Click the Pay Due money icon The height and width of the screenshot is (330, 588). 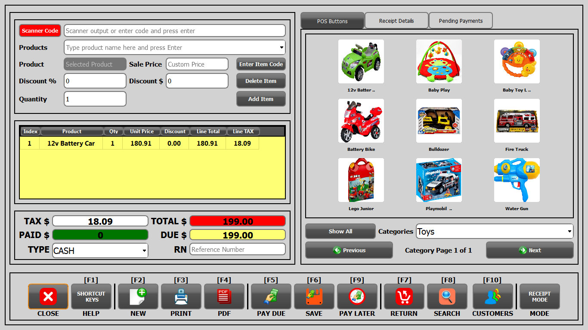pyautogui.click(x=271, y=296)
